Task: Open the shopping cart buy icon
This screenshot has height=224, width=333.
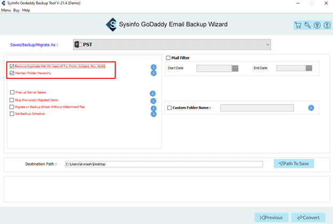Action: pos(298,25)
